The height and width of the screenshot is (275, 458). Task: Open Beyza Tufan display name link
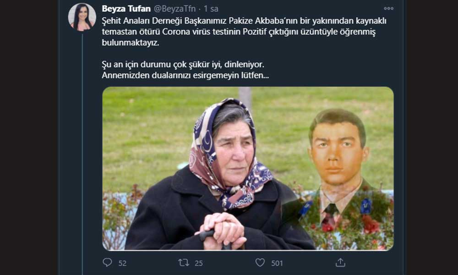click(x=126, y=9)
